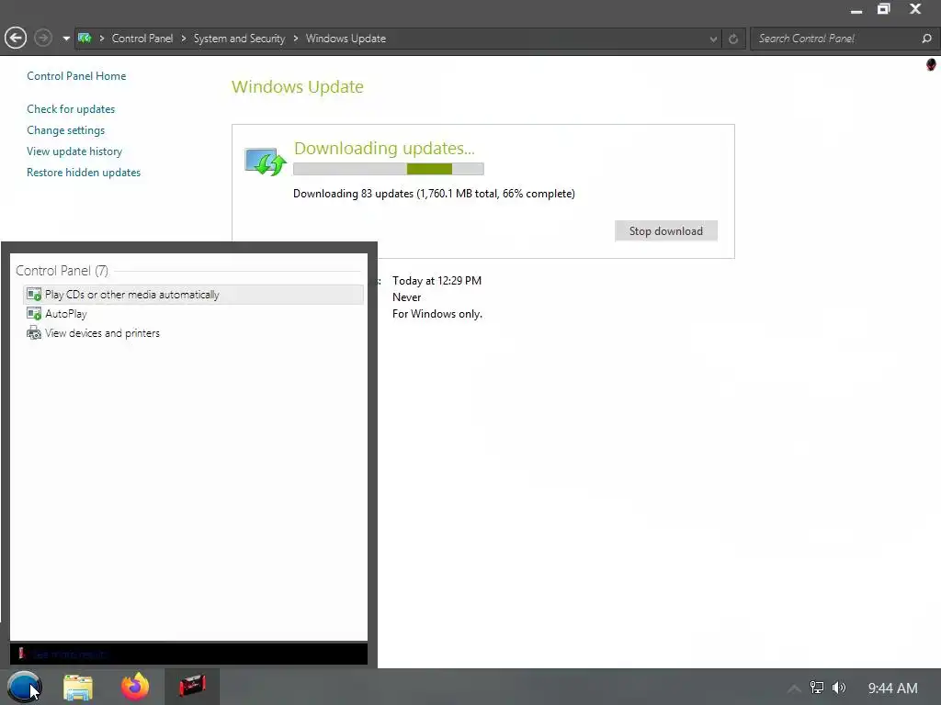The width and height of the screenshot is (941, 705).
Task: Expand chevron after Control Panel breadcrumb
Action: tap(184, 39)
